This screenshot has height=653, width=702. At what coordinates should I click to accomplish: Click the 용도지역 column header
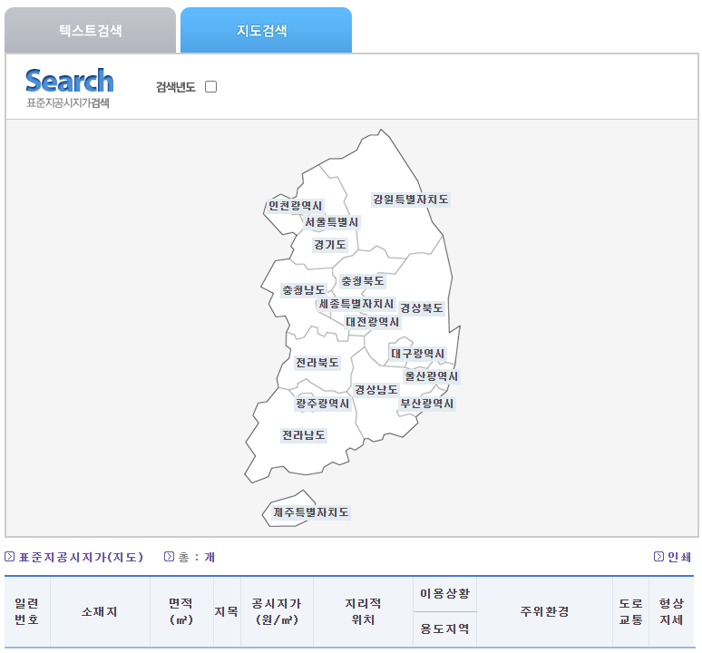(444, 629)
